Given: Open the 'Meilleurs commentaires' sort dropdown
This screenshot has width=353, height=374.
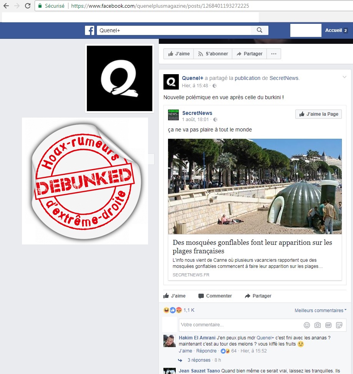Looking at the screenshot, I should [x=321, y=310].
